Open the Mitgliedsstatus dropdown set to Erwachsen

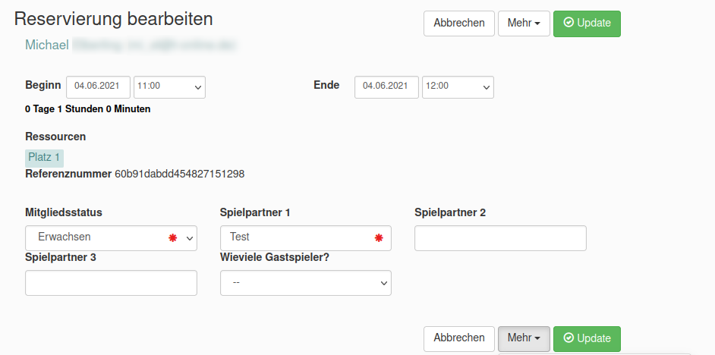pos(111,237)
